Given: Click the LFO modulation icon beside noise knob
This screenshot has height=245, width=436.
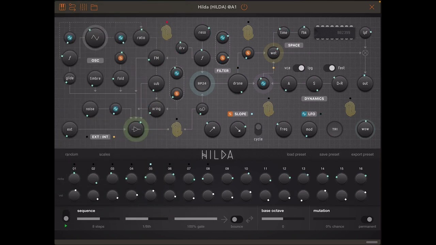Looking at the screenshot, I should 115,109.
